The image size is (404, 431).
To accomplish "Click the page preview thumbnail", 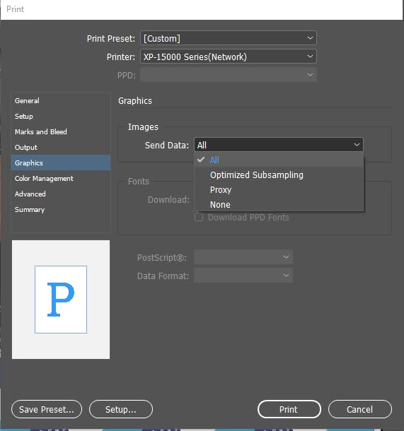I will (x=61, y=300).
